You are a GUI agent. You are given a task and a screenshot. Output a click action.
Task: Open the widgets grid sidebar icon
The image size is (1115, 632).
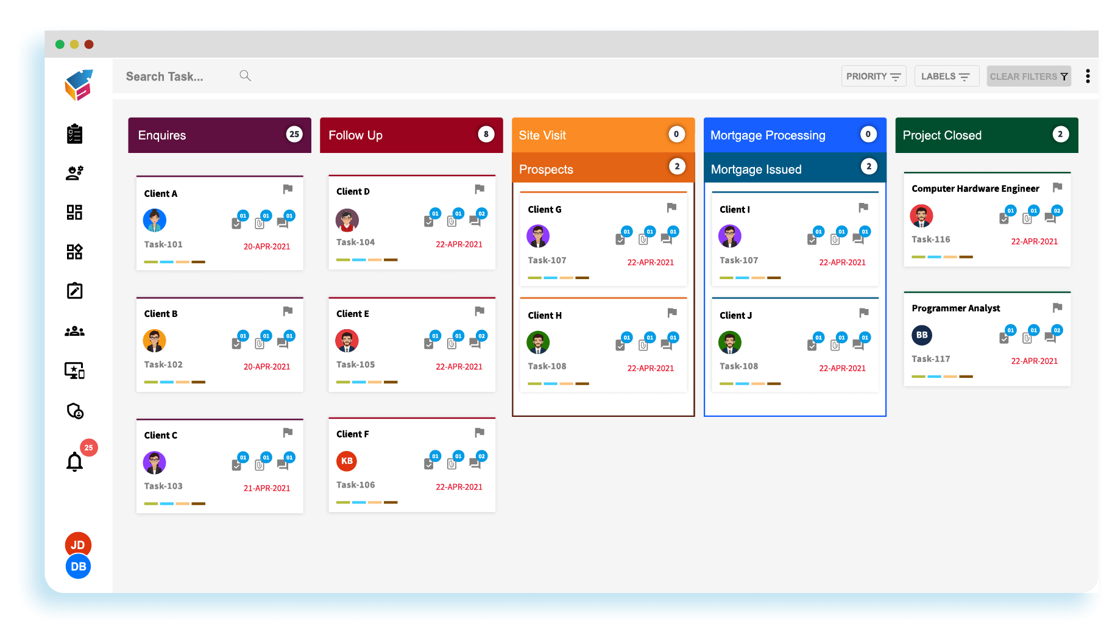click(74, 252)
